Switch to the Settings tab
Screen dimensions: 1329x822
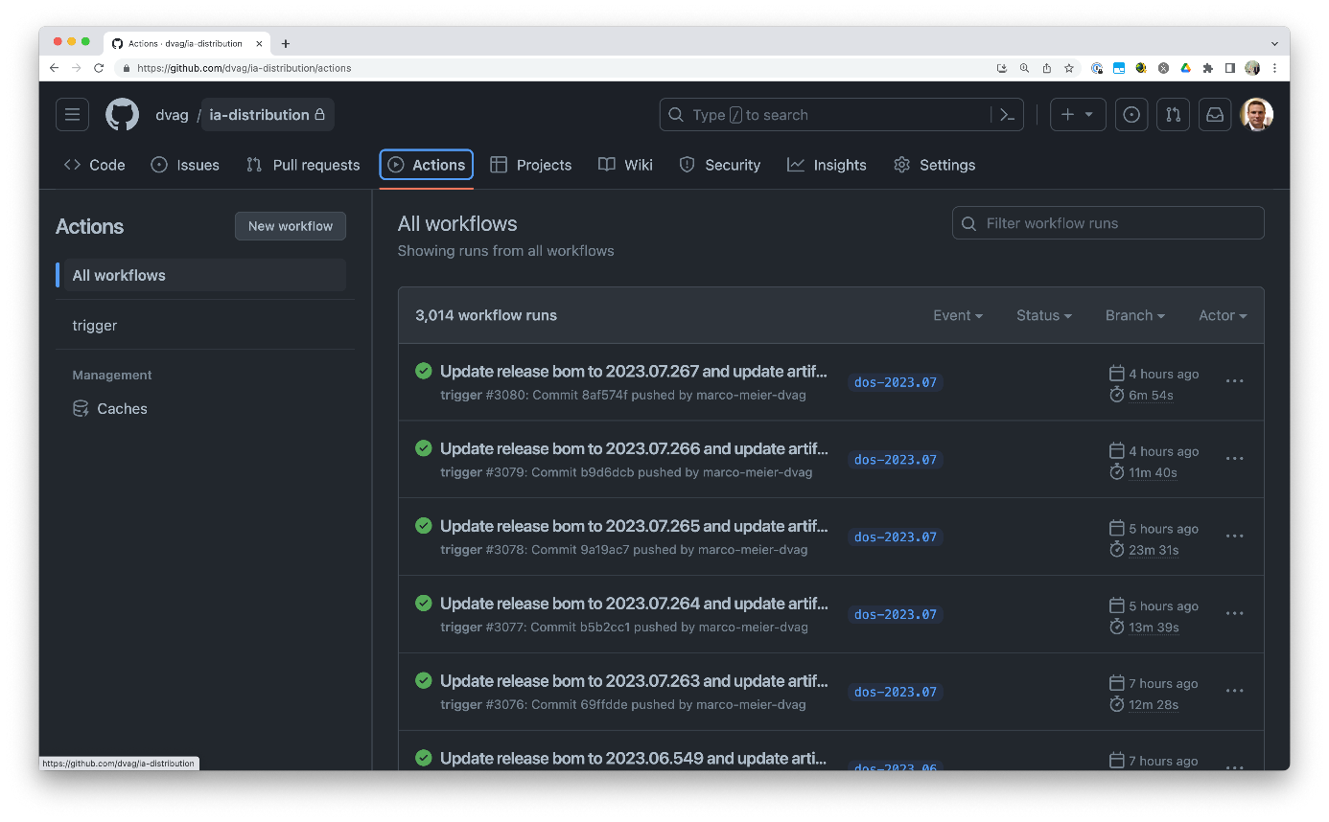pyautogui.click(x=934, y=165)
